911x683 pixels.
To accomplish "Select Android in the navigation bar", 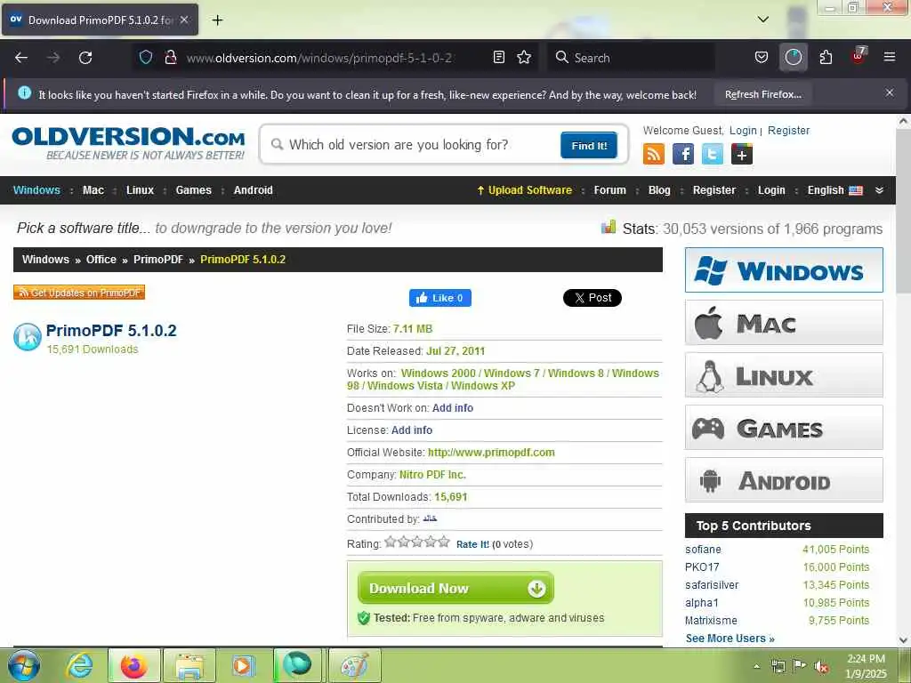I will 253,190.
